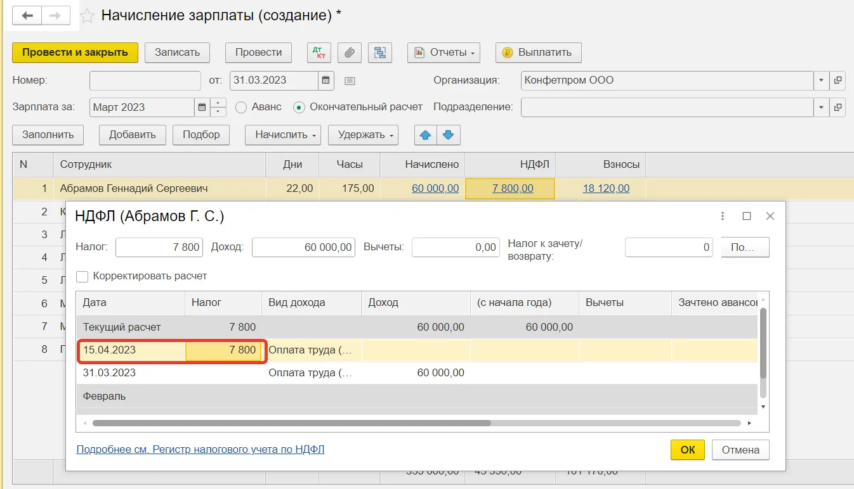Open Взносы amount 18 120,00 link
The width and height of the screenshot is (854, 489).
(606, 188)
